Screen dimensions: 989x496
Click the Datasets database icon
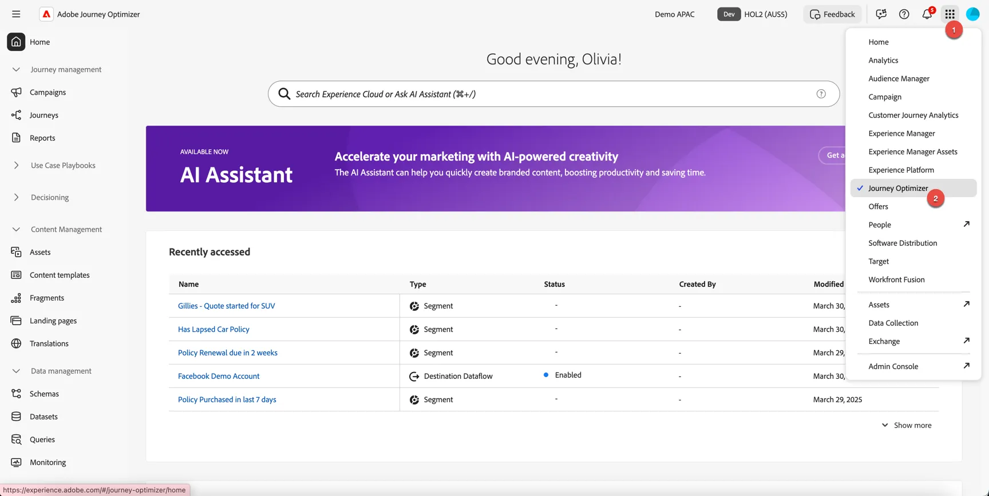point(16,417)
